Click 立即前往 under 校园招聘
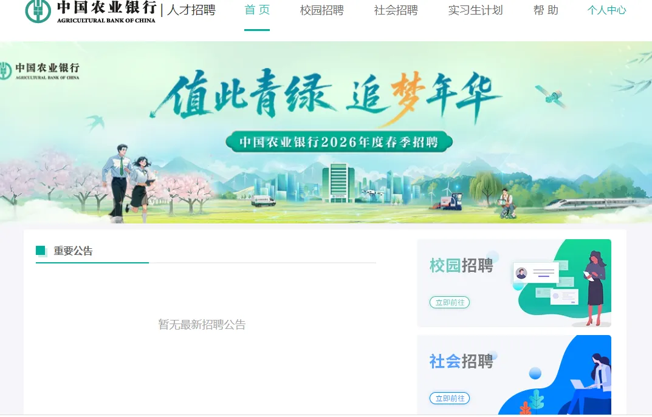Screen dimensions: 652x417 [450, 302]
